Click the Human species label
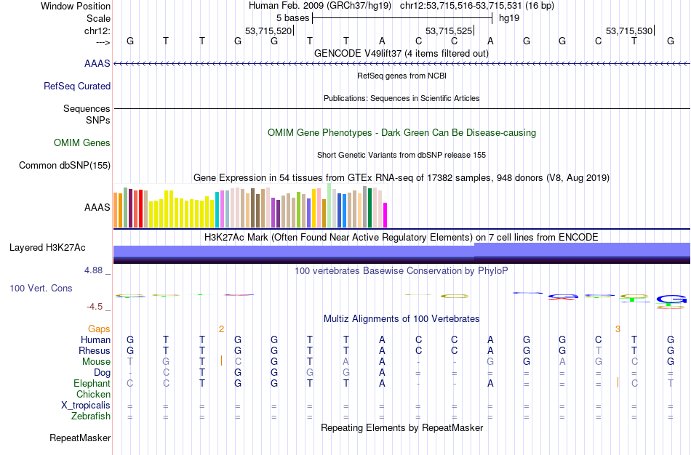The width and height of the screenshot is (691, 455). click(95, 339)
